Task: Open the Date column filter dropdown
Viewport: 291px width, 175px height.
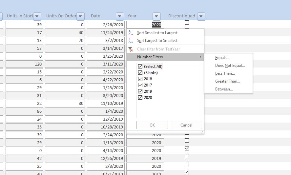Action: pos(120,16)
